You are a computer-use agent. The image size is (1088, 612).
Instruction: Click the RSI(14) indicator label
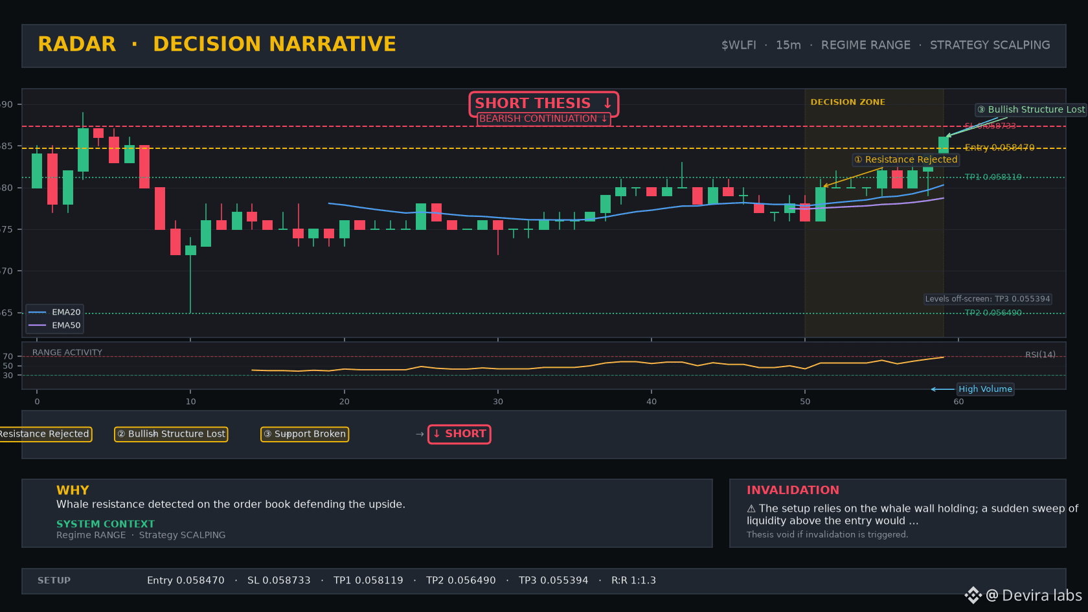[1040, 354]
